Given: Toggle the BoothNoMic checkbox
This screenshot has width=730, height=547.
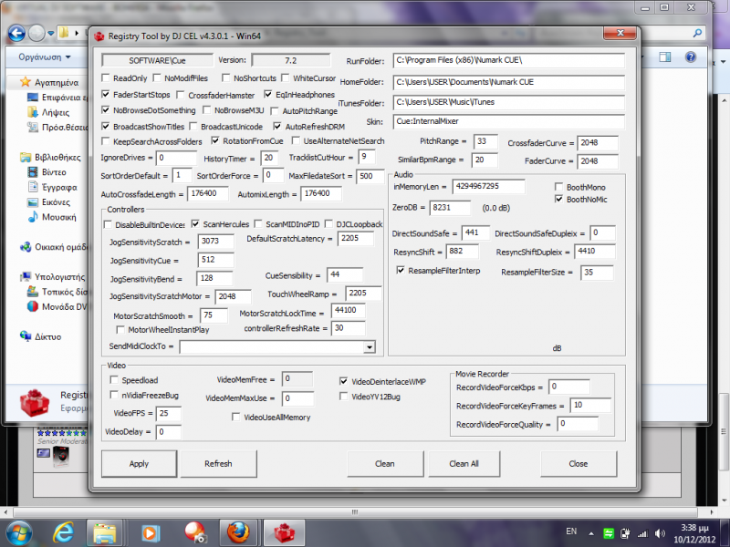Looking at the screenshot, I should [559, 199].
